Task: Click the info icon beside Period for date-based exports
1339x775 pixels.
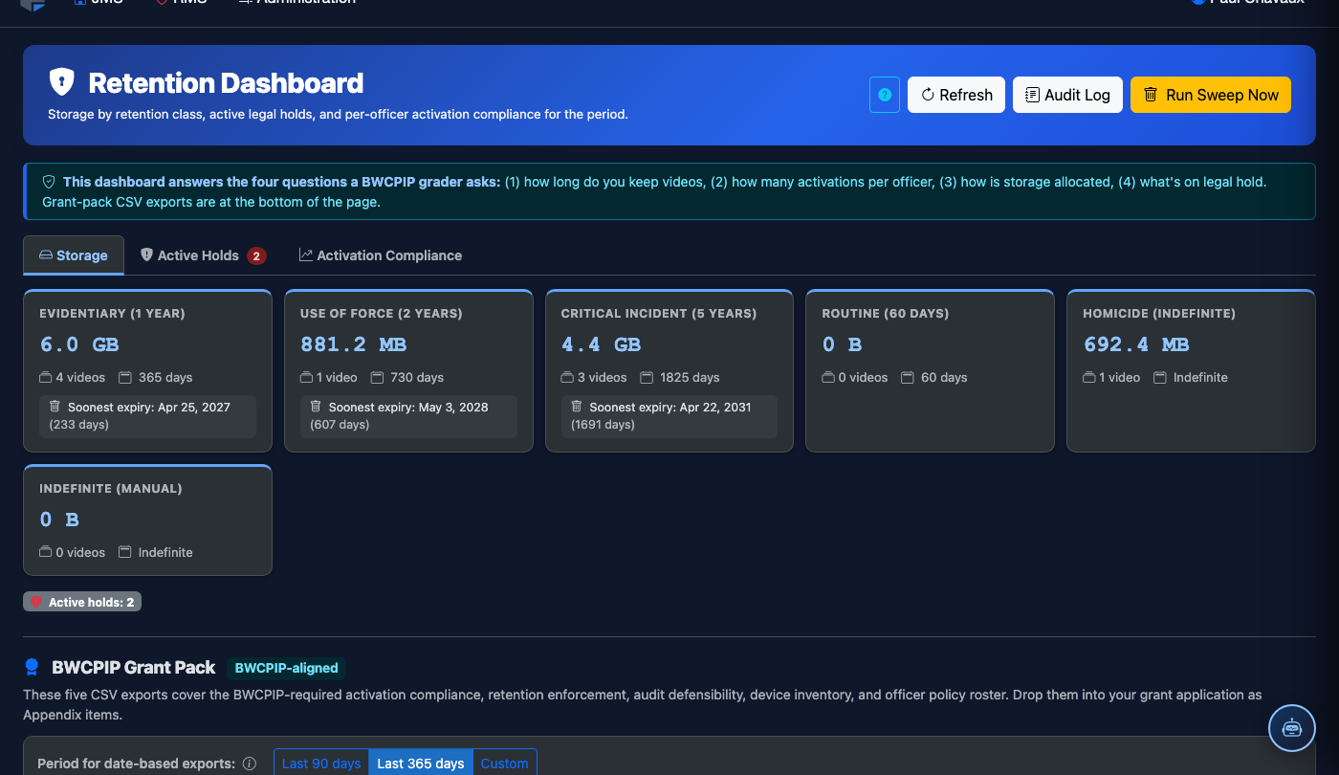Action: click(x=249, y=764)
